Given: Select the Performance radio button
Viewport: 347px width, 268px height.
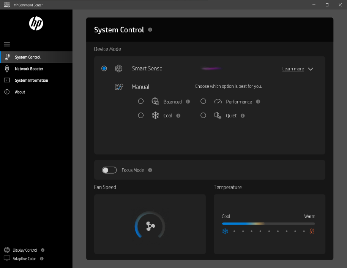Looking at the screenshot, I should (x=203, y=101).
